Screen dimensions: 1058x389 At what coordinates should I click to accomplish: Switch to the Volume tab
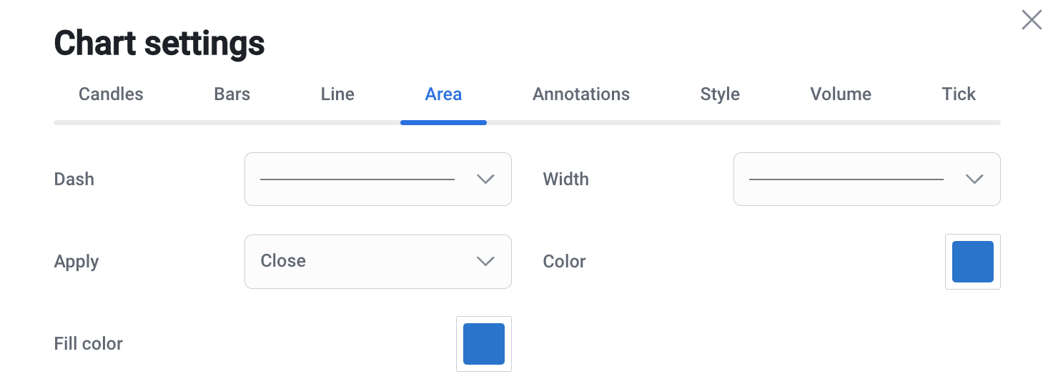tap(841, 94)
